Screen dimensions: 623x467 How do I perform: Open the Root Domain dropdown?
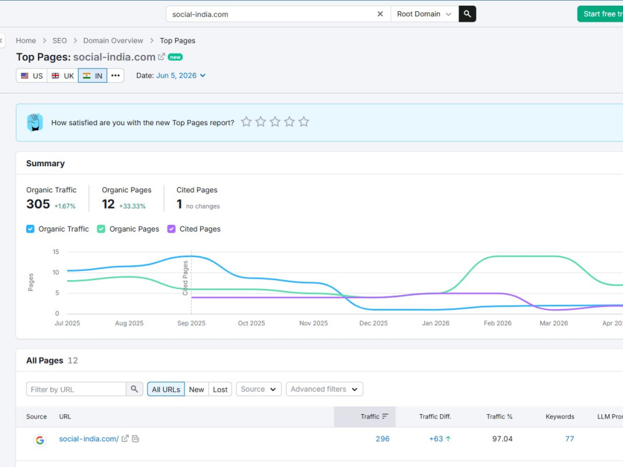424,14
